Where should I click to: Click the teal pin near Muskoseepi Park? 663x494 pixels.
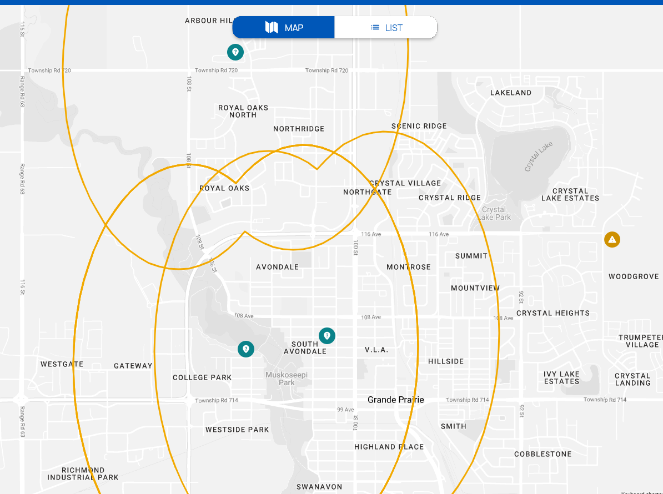click(x=246, y=349)
